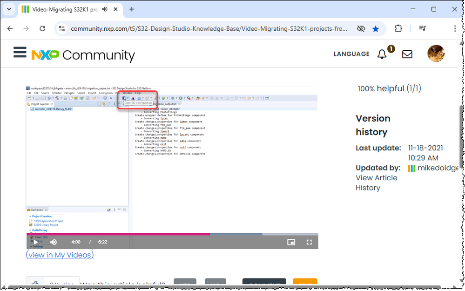Image resolution: width=465 pixels, height=291 pixels.
Task: Enable picture-in-picture for the video
Action: [291, 242]
